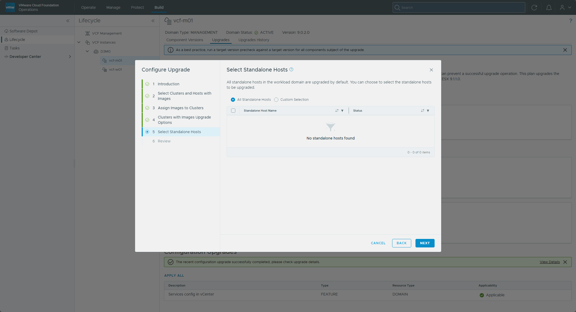Click the BACK button
Screen dimensions: 576x312
(402, 243)
